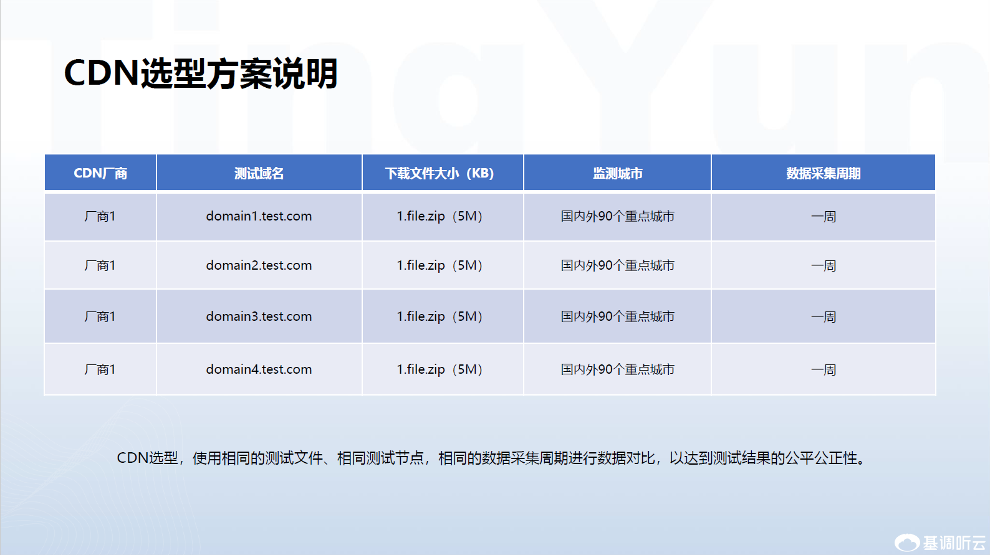Select the domain3.test.com cell

click(259, 316)
